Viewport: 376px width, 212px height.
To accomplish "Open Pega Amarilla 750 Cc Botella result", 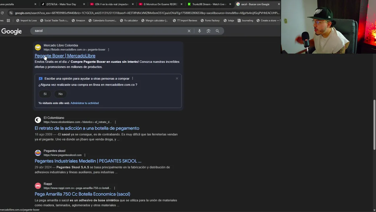I will (x=82, y=194).
